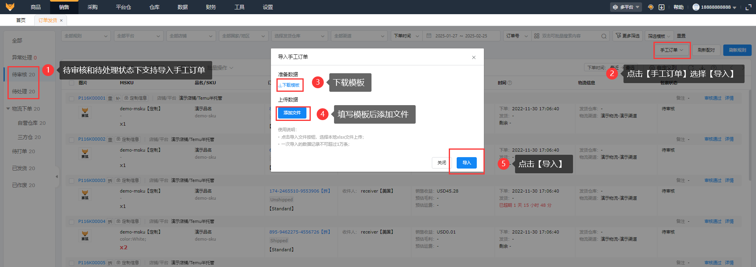Tick the checkbox for order P116K00001
This screenshot has width=756, height=267.
71,98
